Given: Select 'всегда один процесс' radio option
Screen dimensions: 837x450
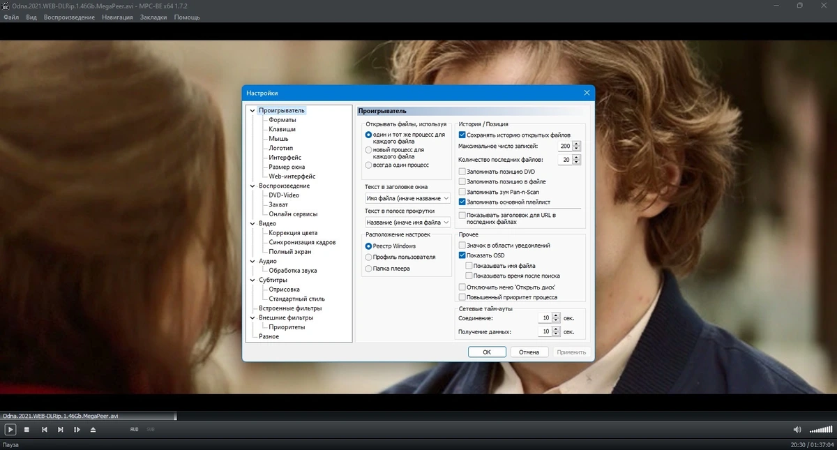Looking at the screenshot, I should [369, 165].
